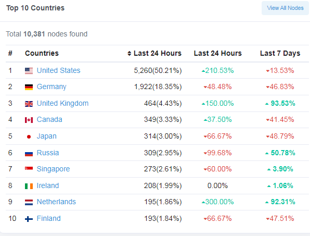Sort by Last 24 Hours node count
Image resolution: width=310 pixels, height=236 pixels.
[x=154, y=53]
